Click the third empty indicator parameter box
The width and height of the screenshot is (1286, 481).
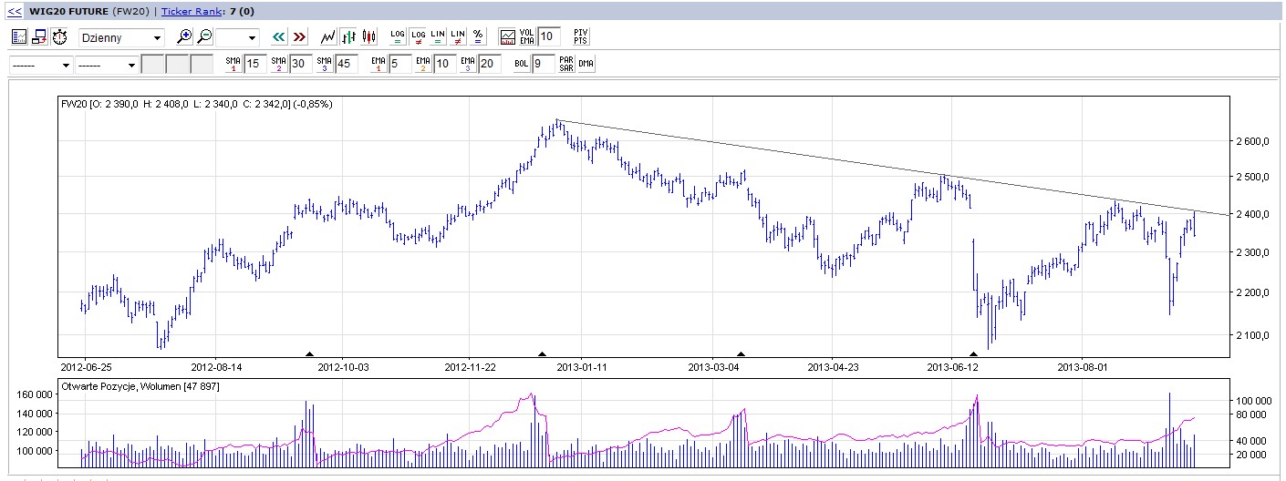click(201, 65)
